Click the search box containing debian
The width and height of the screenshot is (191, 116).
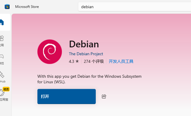pyautogui.click(x=134, y=7)
